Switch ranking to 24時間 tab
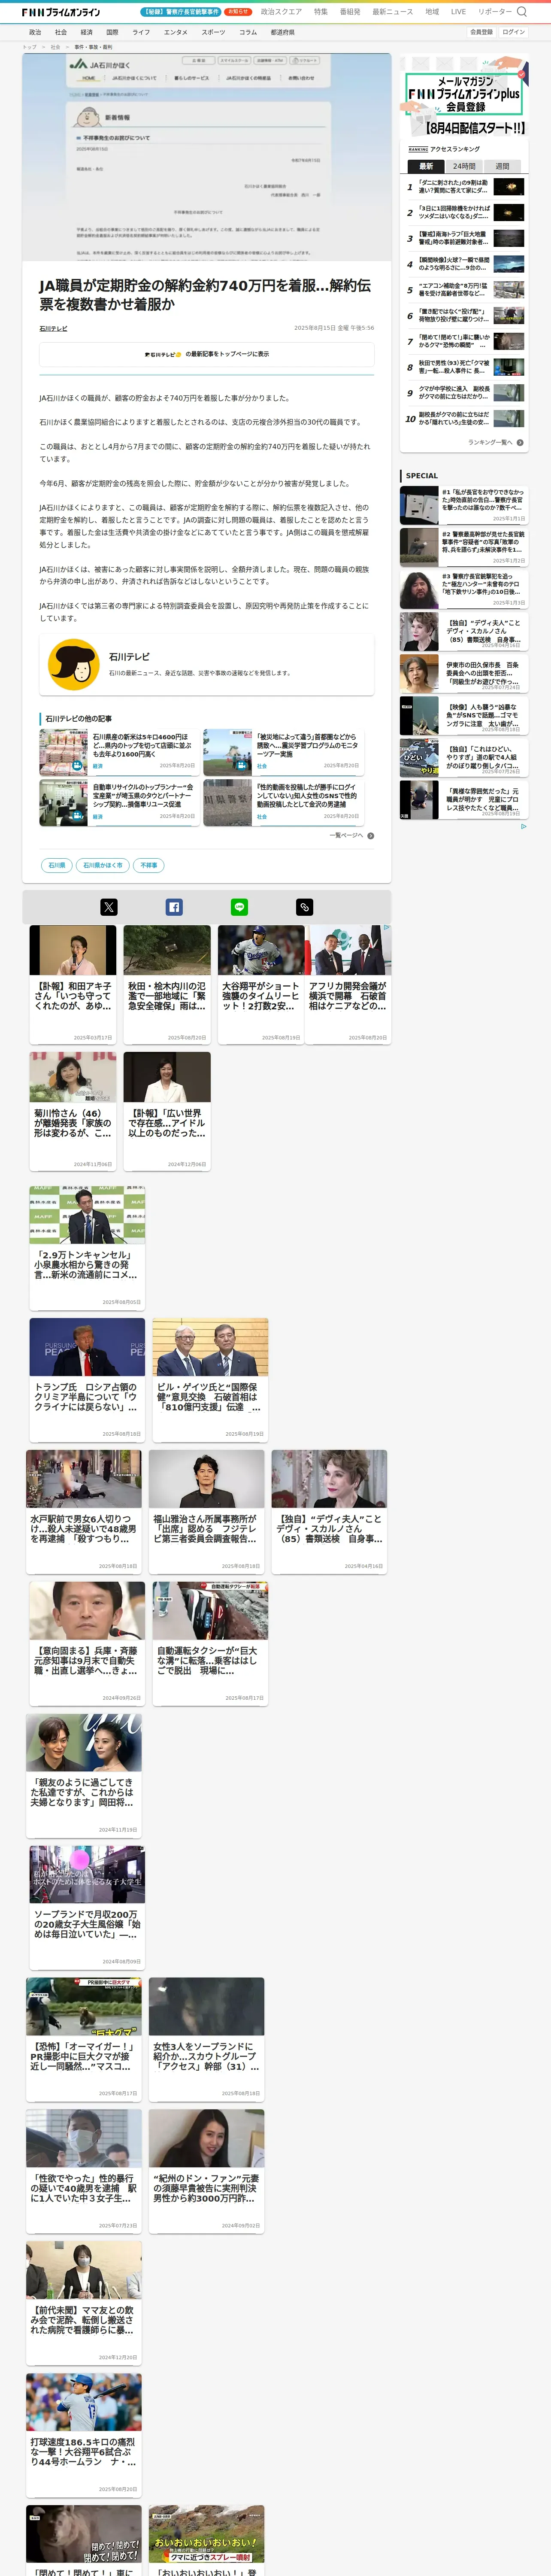The image size is (551, 2576). [x=464, y=166]
